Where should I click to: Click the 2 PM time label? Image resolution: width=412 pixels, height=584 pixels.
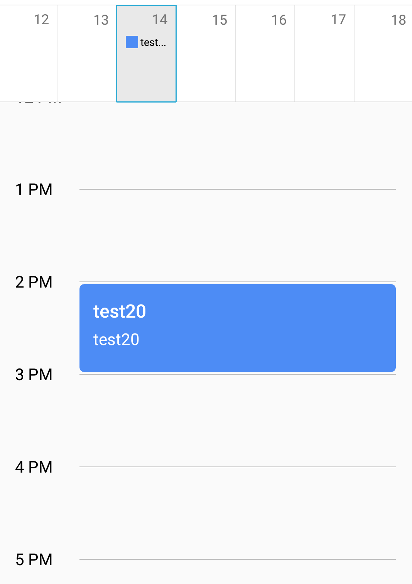tap(34, 282)
